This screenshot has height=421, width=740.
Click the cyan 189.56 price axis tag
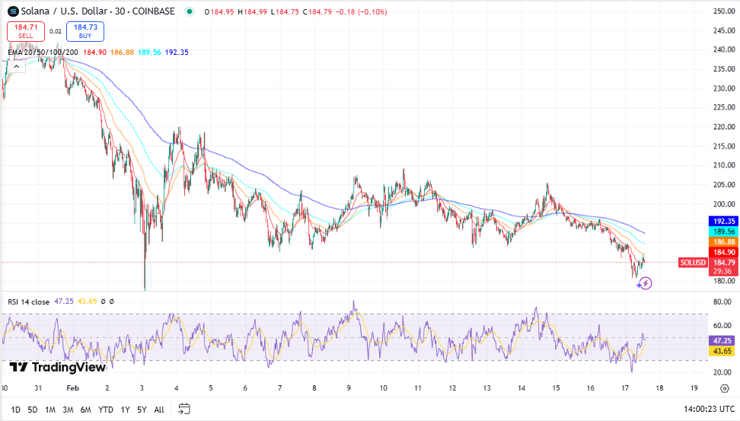click(723, 231)
